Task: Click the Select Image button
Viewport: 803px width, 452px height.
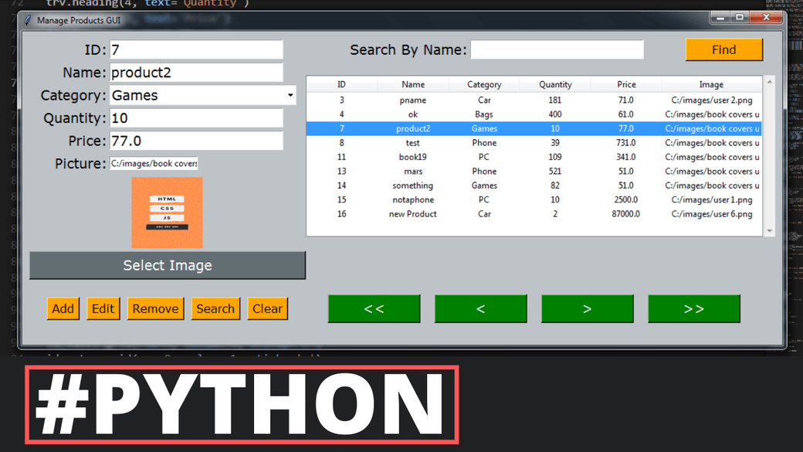Action: [x=167, y=265]
